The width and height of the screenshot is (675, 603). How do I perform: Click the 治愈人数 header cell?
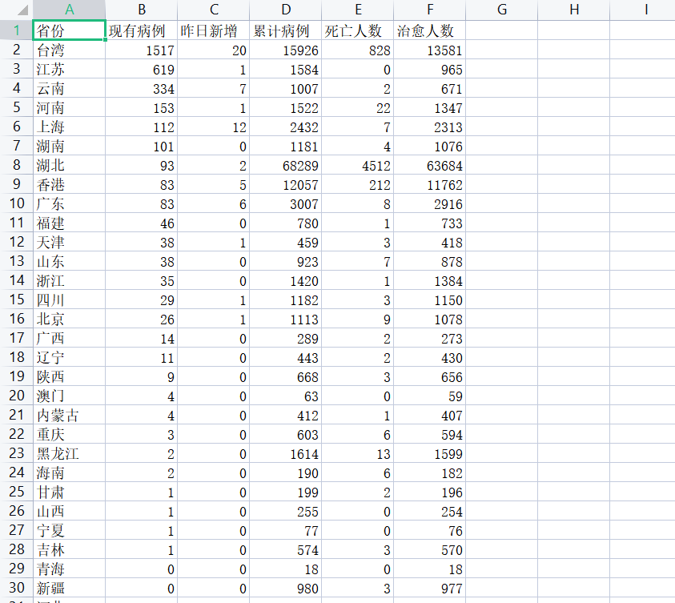click(430, 30)
